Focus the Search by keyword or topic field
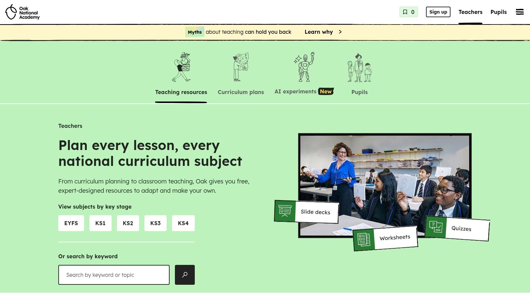Image resolution: width=530 pixels, height=298 pixels. [114, 275]
